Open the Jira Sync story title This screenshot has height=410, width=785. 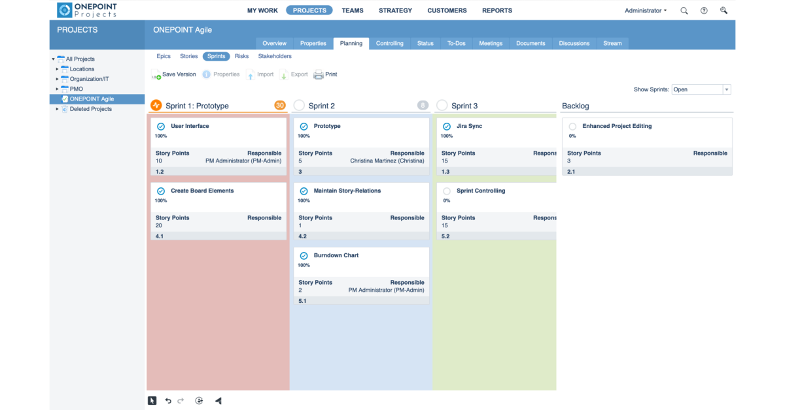469,126
